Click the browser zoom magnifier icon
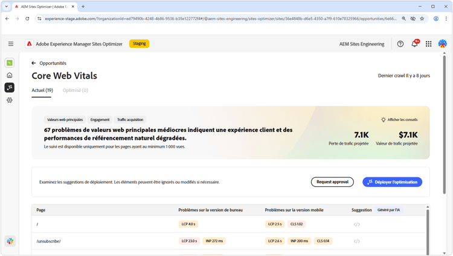 click(404, 19)
